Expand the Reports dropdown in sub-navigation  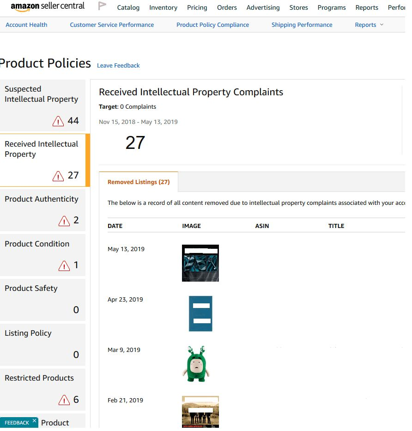[369, 25]
